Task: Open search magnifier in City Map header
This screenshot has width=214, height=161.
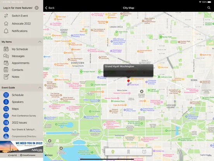Action: (x=209, y=8)
